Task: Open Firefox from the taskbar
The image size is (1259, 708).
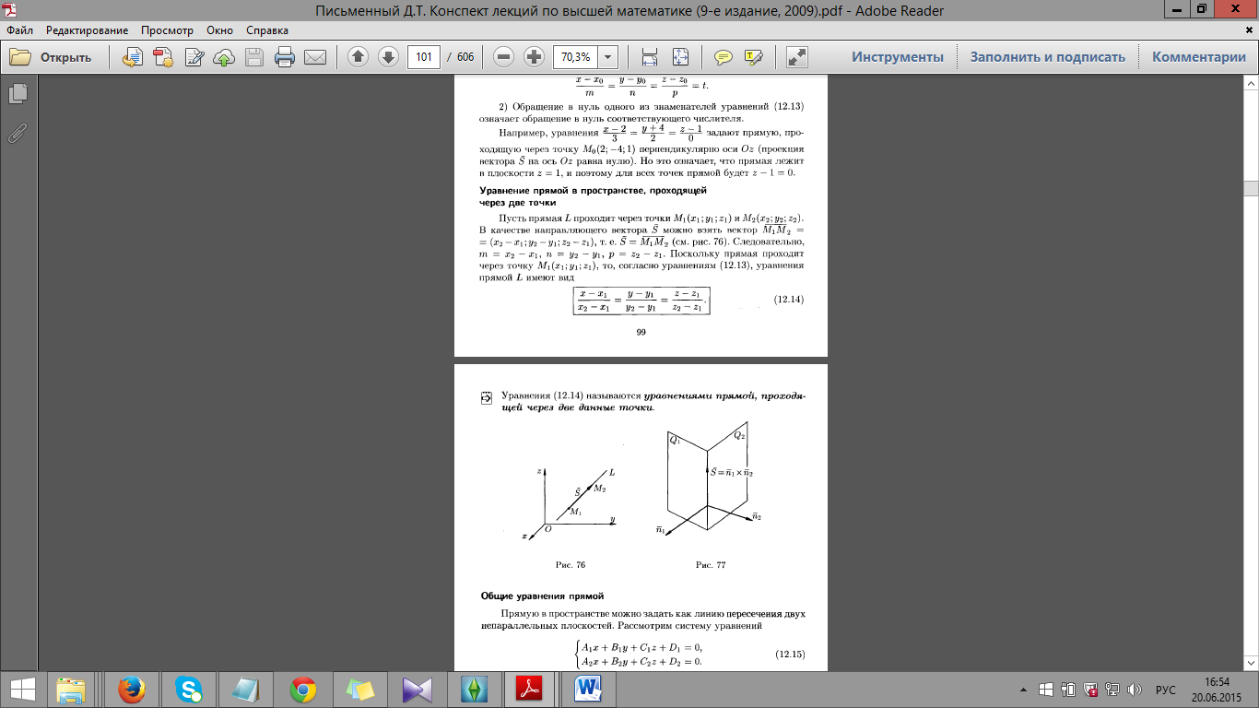Action: [x=134, y=690]
